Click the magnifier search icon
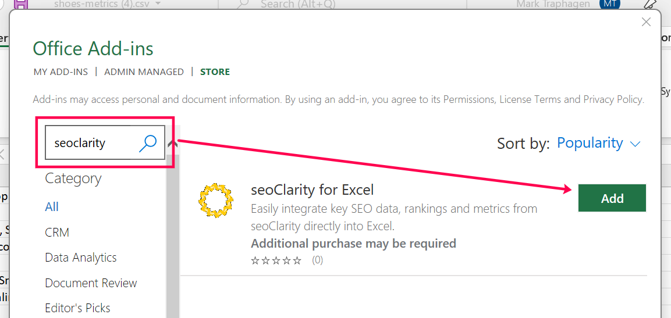 (x=148, y=142)
